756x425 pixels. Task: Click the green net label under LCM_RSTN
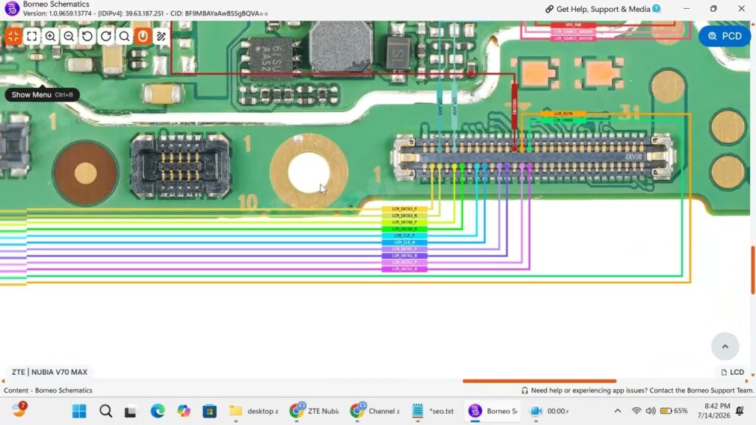[563, 120]
